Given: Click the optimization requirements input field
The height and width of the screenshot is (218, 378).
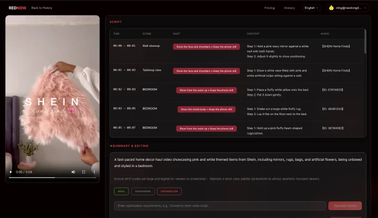Looking at the screenshot, I should [220, 206].
